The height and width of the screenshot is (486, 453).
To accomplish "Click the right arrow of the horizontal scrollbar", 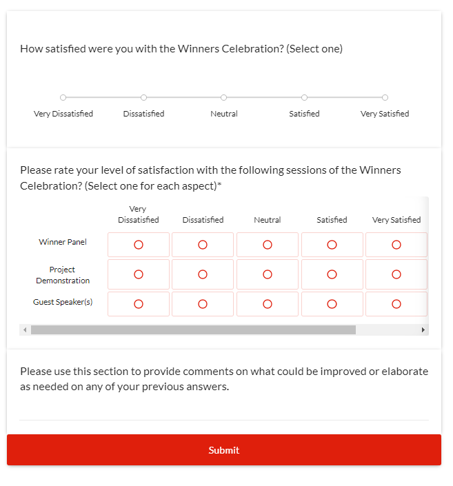I will [x=423, y=330].
